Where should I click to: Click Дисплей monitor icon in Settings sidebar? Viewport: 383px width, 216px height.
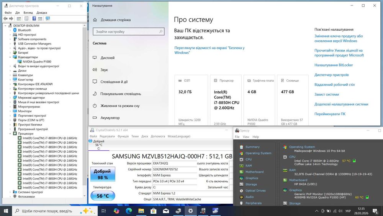tap(95, 58)
